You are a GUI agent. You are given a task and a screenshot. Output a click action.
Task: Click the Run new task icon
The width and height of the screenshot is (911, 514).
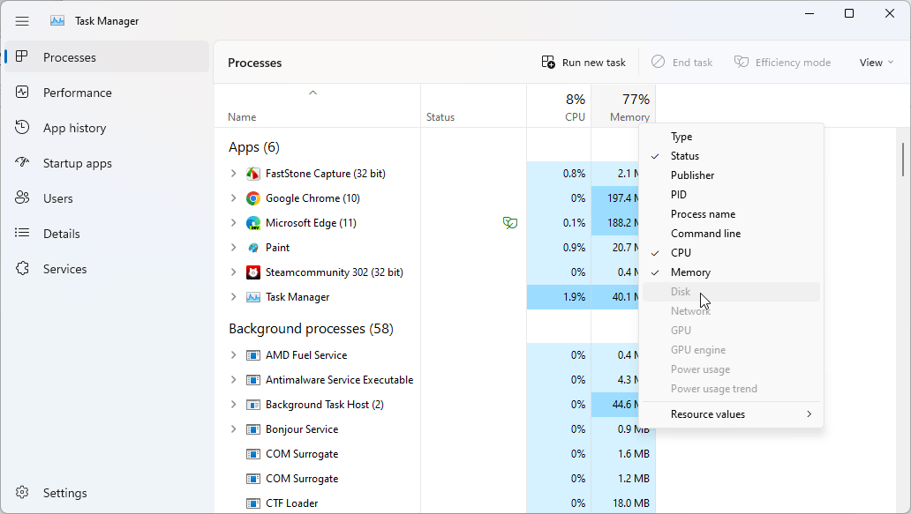coord(548,62)
